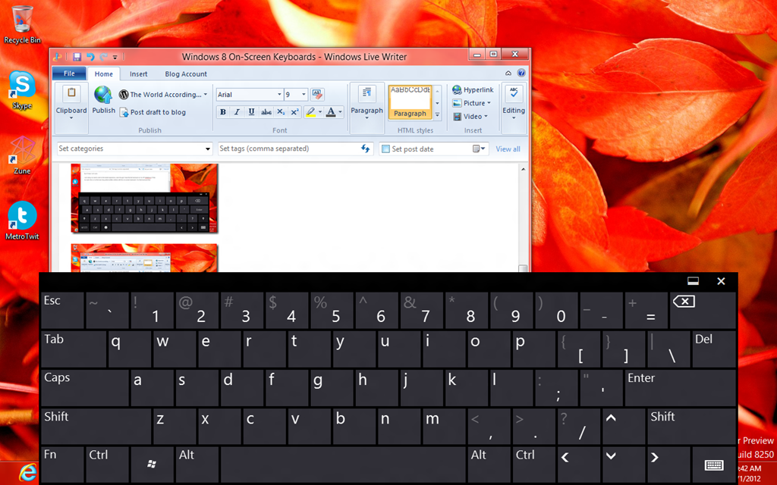The height and width of the screenshot is (485, 777).
Task: Apply strikethrough text formatting
Action: pos(266,112)
